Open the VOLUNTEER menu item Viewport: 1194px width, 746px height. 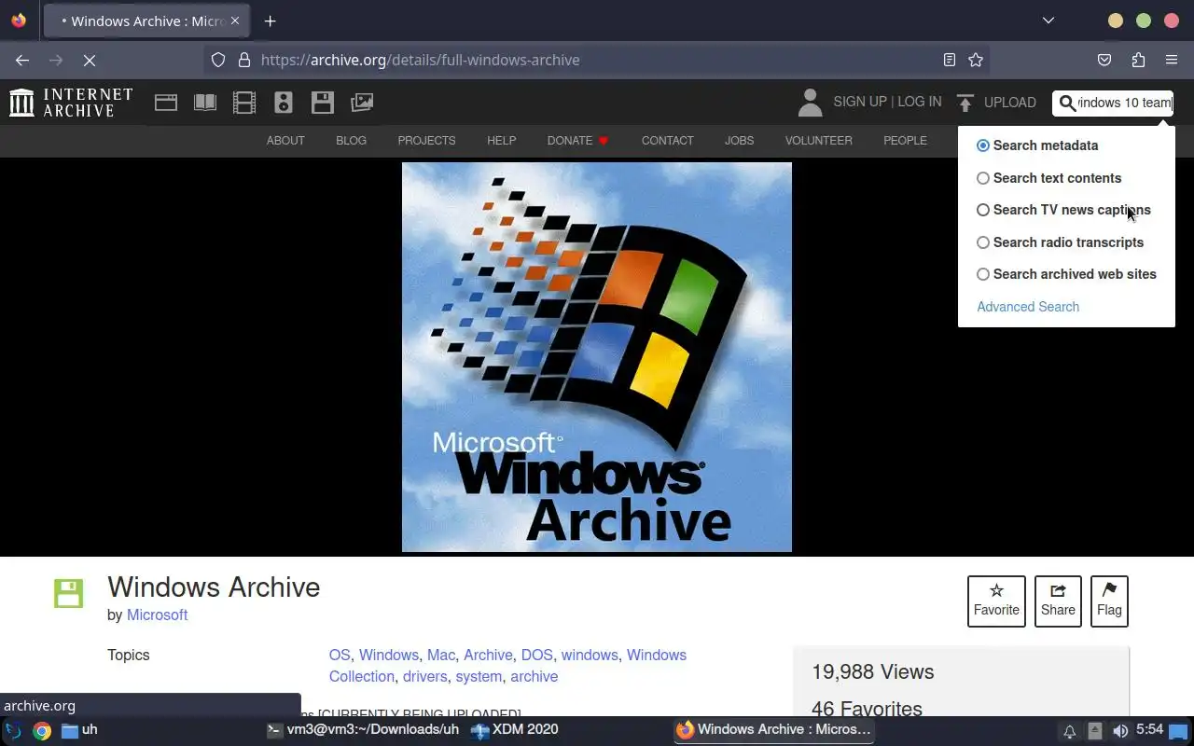[x=818, y=141]
